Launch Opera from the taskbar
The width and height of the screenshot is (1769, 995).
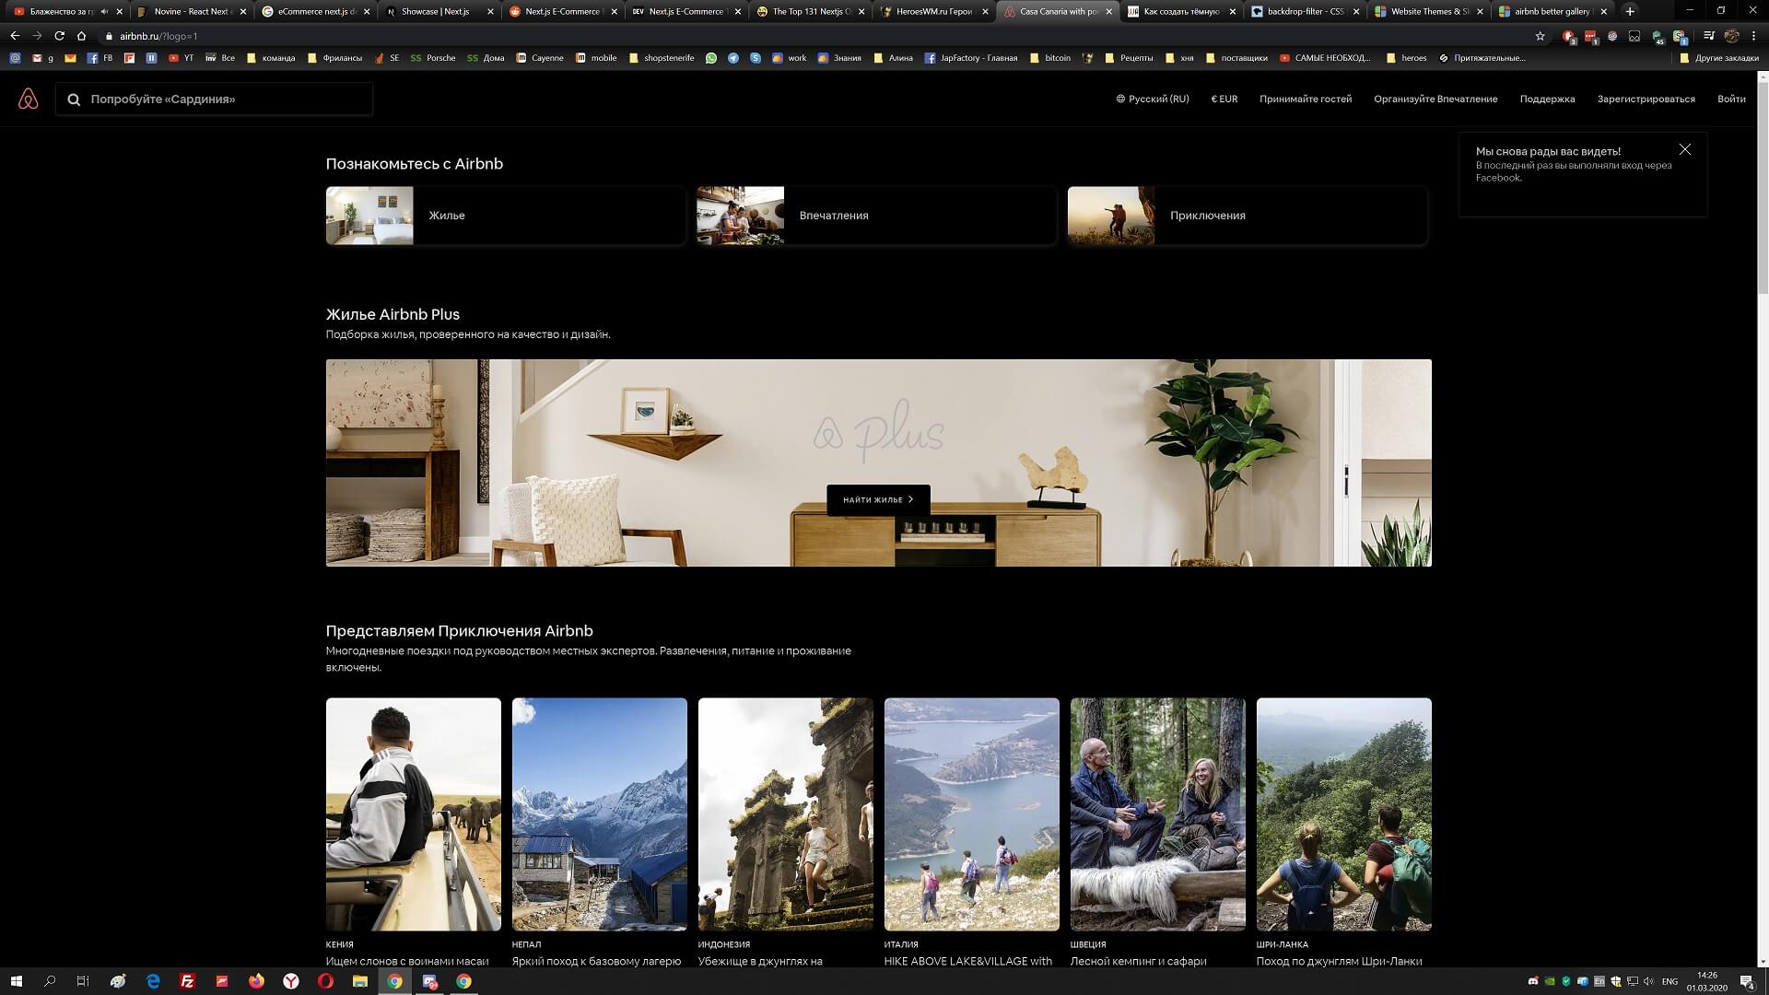(x=325, y=981)
